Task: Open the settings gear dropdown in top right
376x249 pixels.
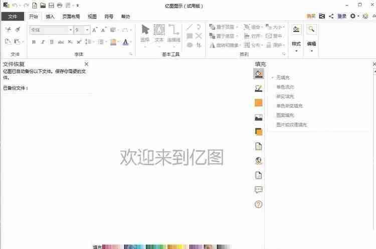Action: [x=354, y=16]
